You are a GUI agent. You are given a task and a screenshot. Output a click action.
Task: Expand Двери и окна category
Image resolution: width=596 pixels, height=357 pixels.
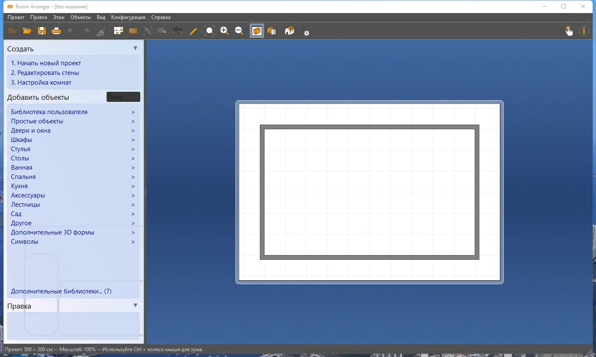pyautogui.click(x=73, y=131)
